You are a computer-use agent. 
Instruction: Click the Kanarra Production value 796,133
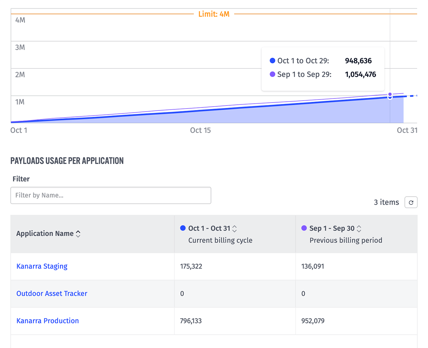pos(191,321)
